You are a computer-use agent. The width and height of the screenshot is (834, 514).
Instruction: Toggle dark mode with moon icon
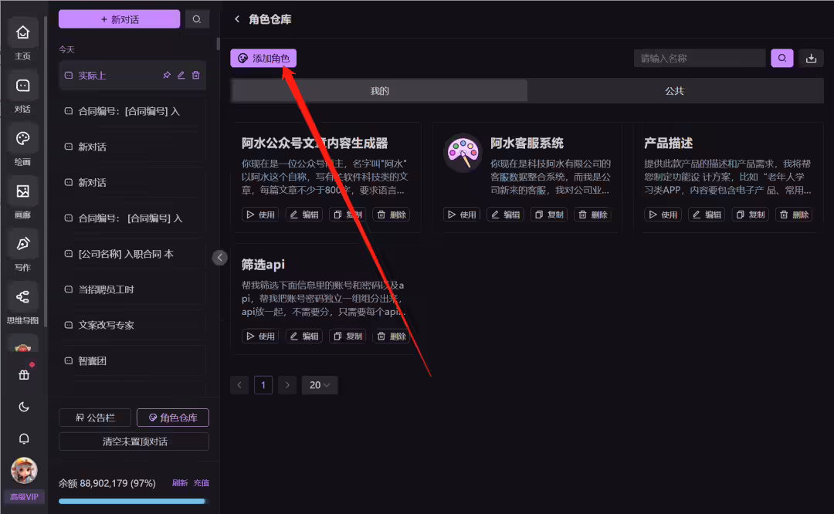(x=24, y=407)
